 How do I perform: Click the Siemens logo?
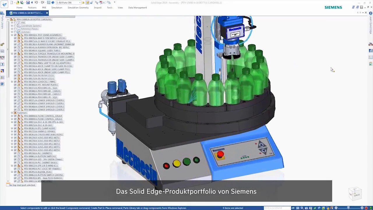[x=333, y=7]
